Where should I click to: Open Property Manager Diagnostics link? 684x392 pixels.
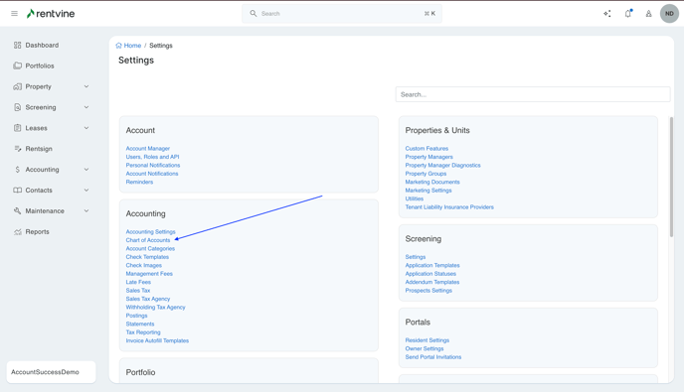click(x=442, y=165)
